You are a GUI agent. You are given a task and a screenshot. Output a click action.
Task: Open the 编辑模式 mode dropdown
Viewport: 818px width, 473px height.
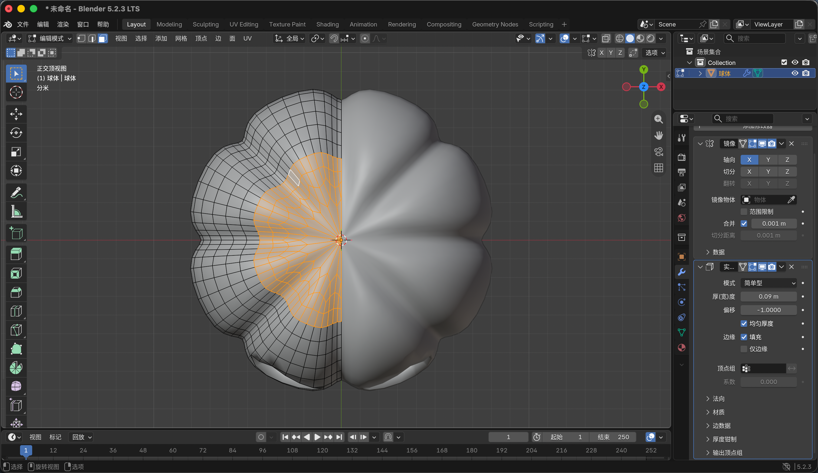coord(50,39)
